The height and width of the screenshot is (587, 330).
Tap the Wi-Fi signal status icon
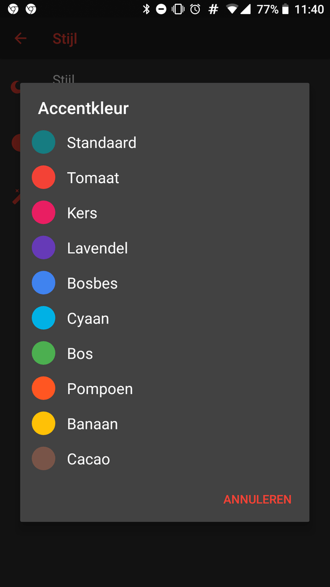[x=232, y=9]
